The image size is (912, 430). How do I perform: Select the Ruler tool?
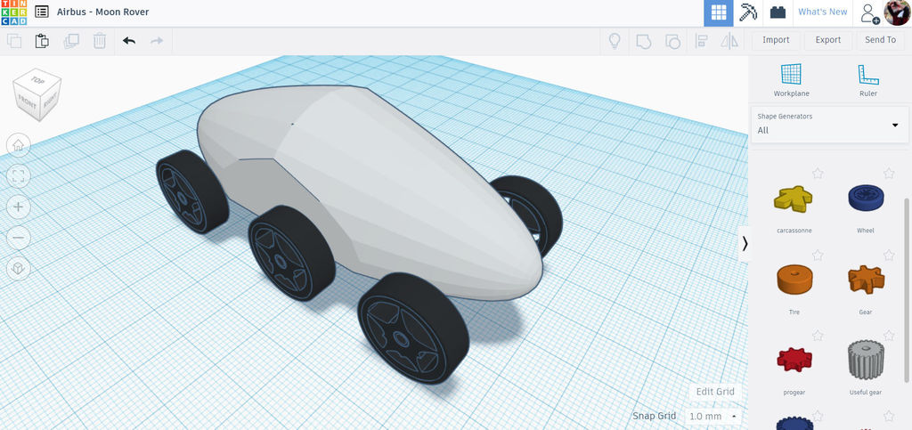coord(867,79)
